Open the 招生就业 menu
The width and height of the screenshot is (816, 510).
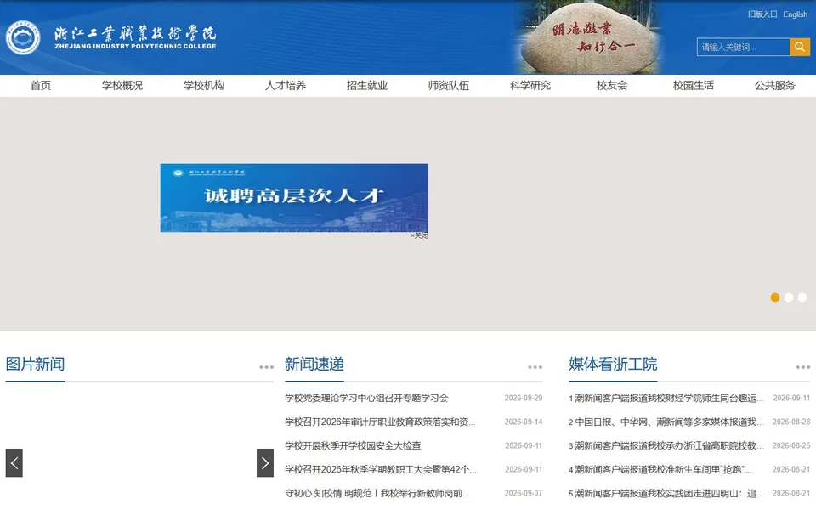pos(367,85)
